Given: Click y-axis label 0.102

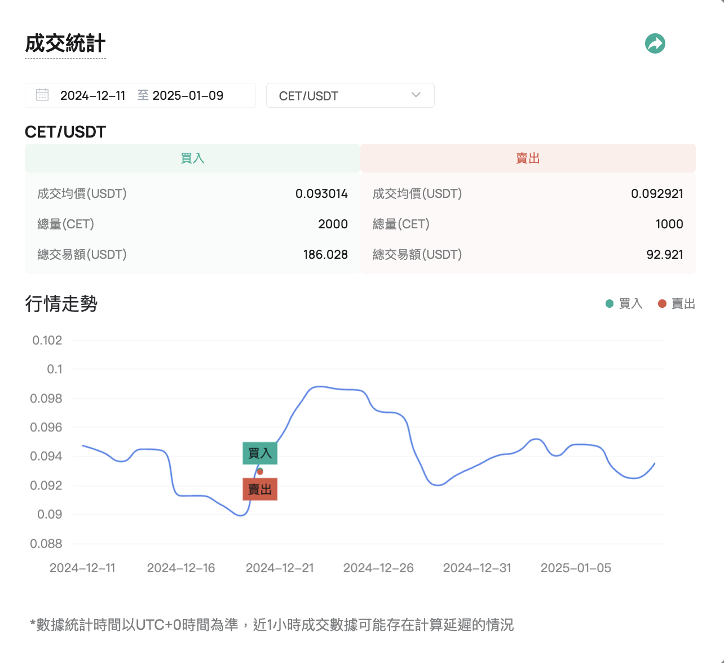Looking at the screenshot, I should [47, 341].
